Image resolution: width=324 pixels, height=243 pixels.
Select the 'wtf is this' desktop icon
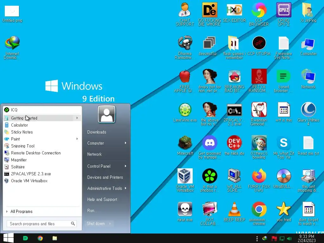click(x=283, y=112)
